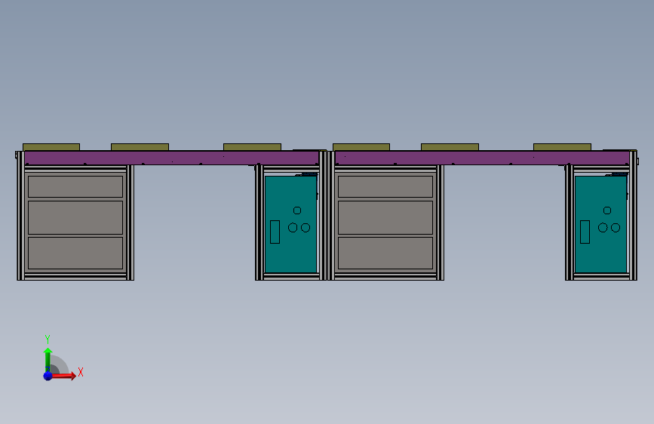654x424 pixels.
Task: Select middle drawer of the right drawer cabinet
Action: click(385, 217)
